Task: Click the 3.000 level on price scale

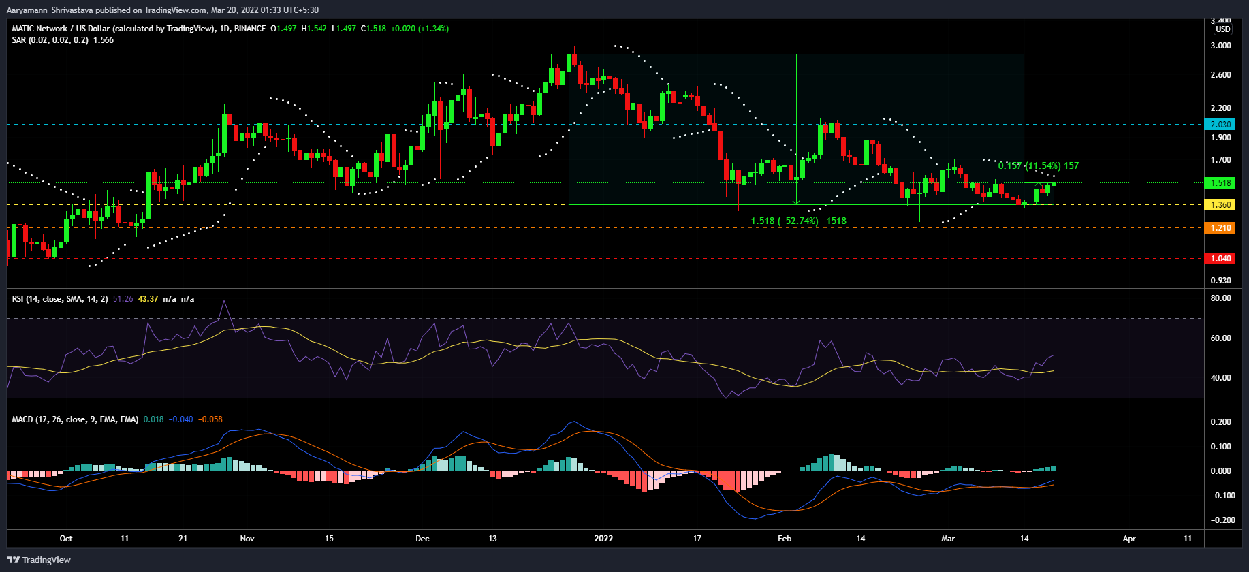Action: click(1221, 46)
